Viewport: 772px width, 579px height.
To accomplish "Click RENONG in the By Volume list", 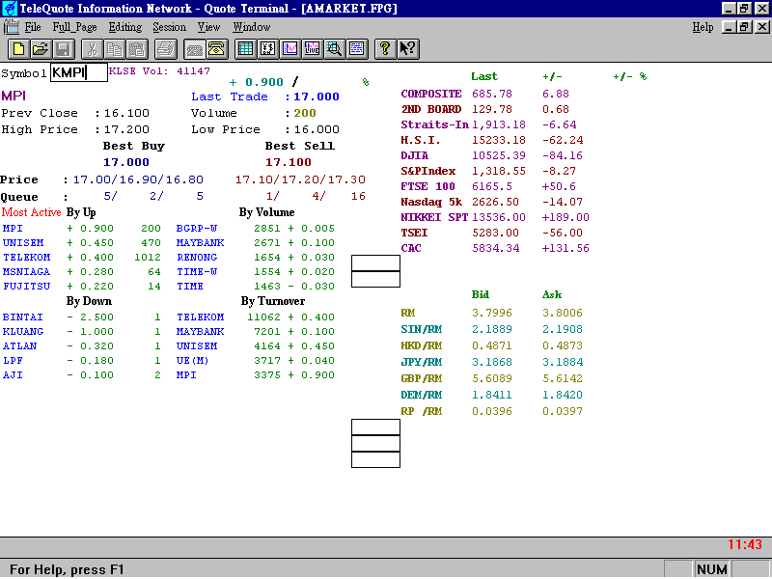I will point(197,257).
